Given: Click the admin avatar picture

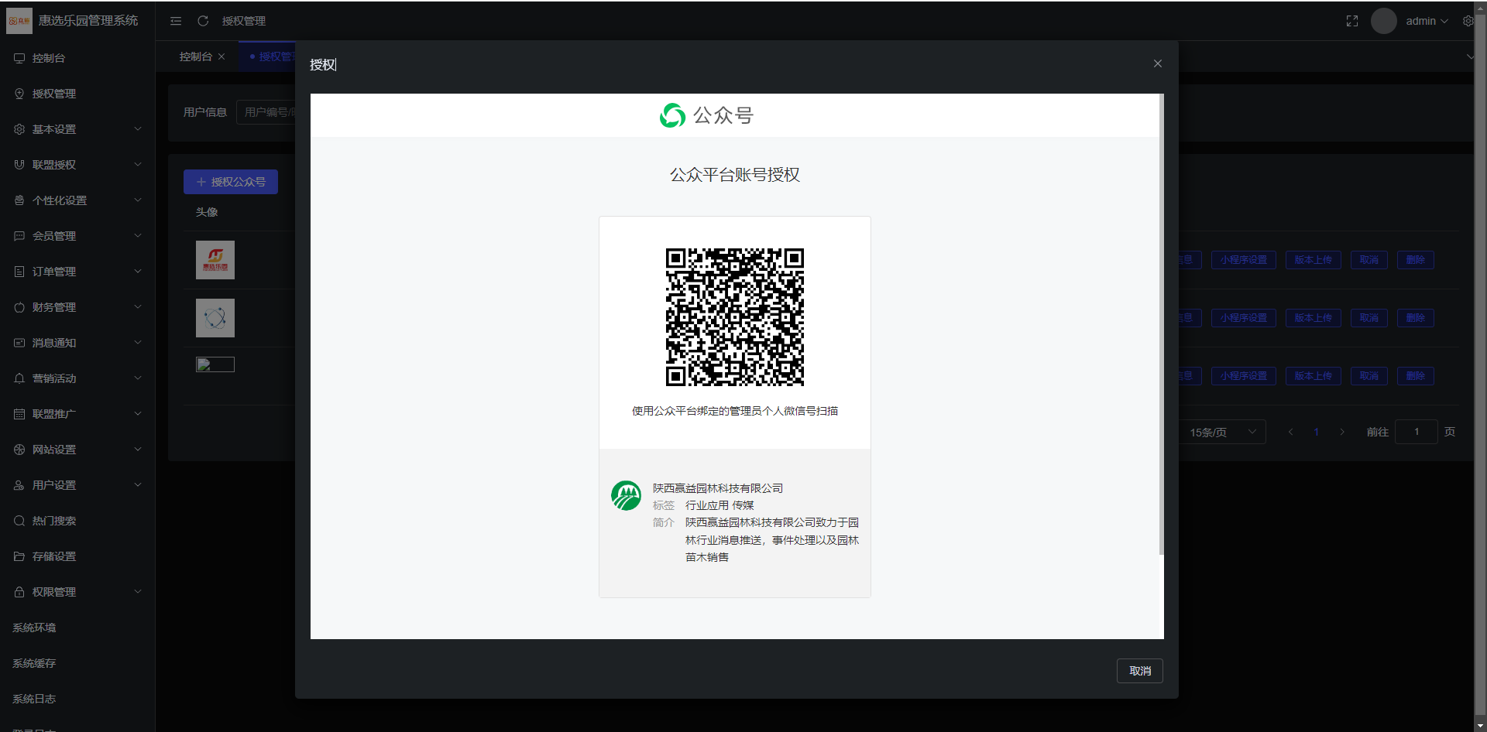Looking at the screenshot, I should 1384,21.
